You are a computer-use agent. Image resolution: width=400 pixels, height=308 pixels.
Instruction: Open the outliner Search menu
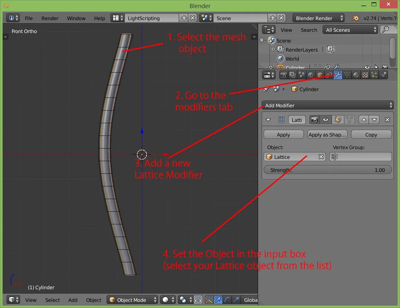309,30
